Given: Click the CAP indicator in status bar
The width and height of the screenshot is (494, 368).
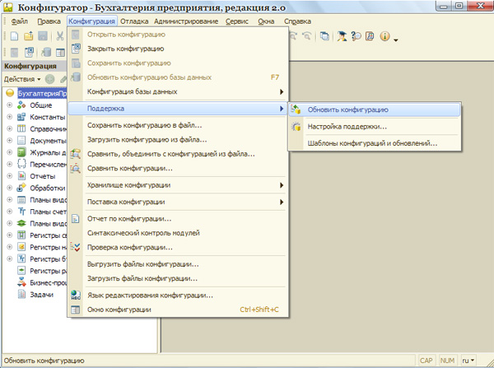Looking at the screenshot, I should click(x=426, y=360).
